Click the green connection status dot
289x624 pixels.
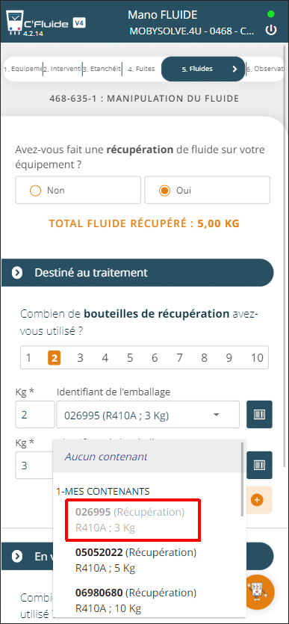coord(271,14)
